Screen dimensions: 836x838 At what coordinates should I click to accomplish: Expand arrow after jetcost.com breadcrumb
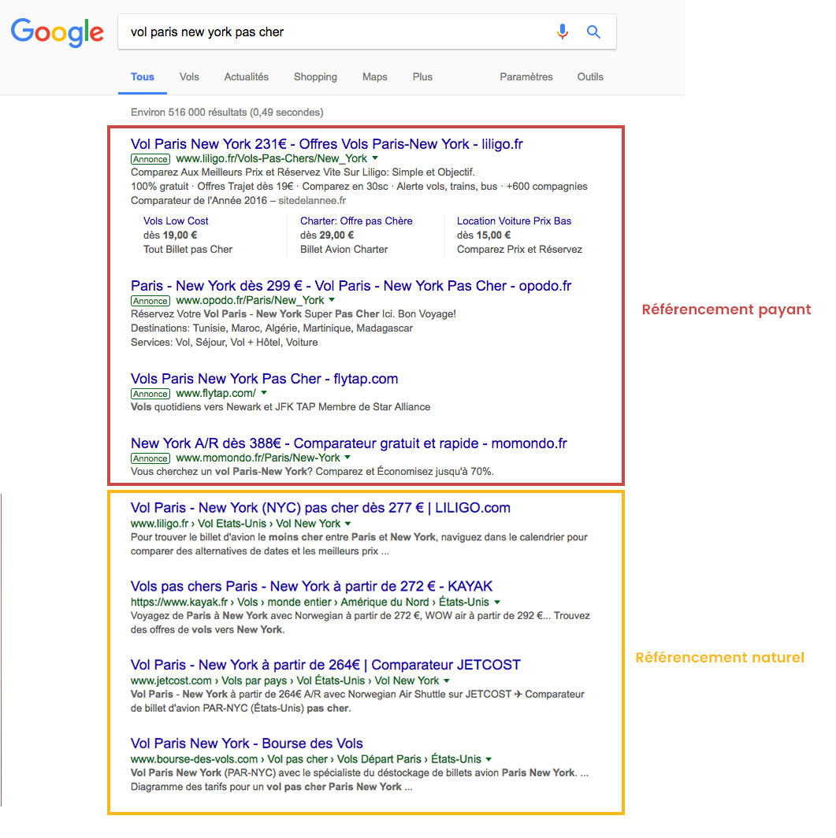(x=446, y=680)
